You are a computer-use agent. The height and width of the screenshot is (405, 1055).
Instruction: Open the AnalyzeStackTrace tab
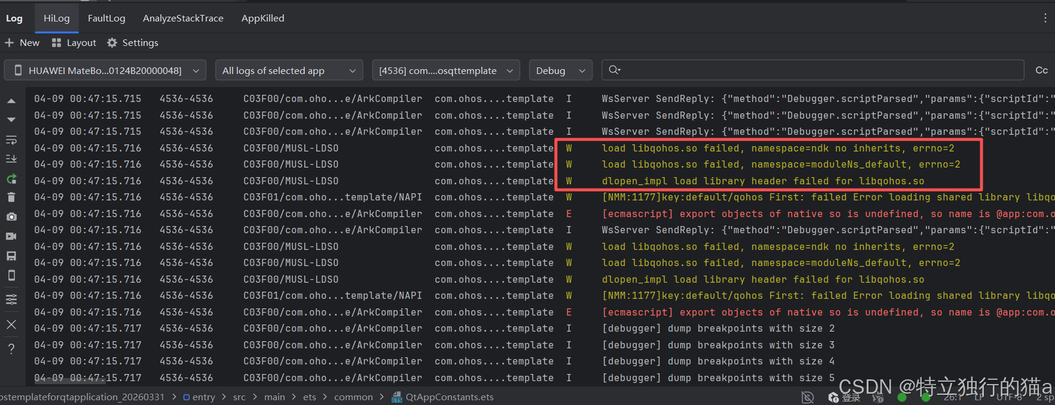tap(183, 18)
